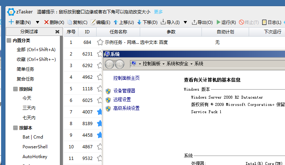The image size is (285, 165).
Task: Open 控制面板 breadcrumb in 系统 window
Action: tap(152, 64)
